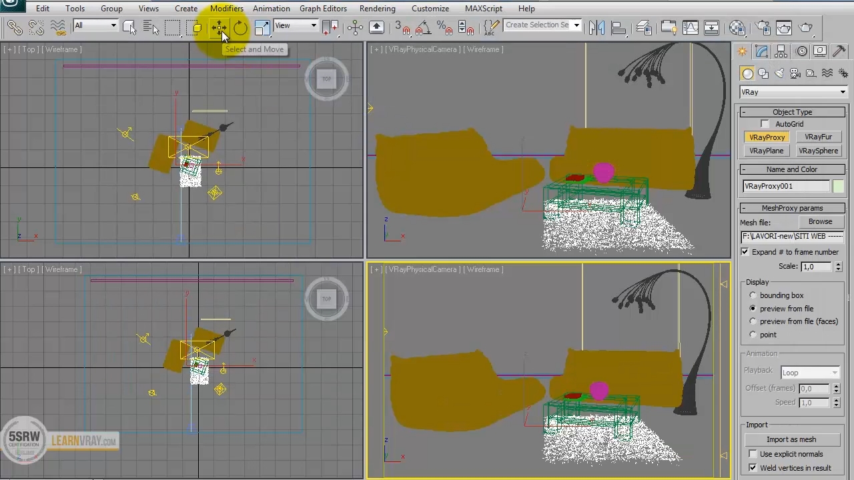The height and width of the screenshot is (480, 854).
Task: Open the Modifiers menu
Action: [227, 9]
